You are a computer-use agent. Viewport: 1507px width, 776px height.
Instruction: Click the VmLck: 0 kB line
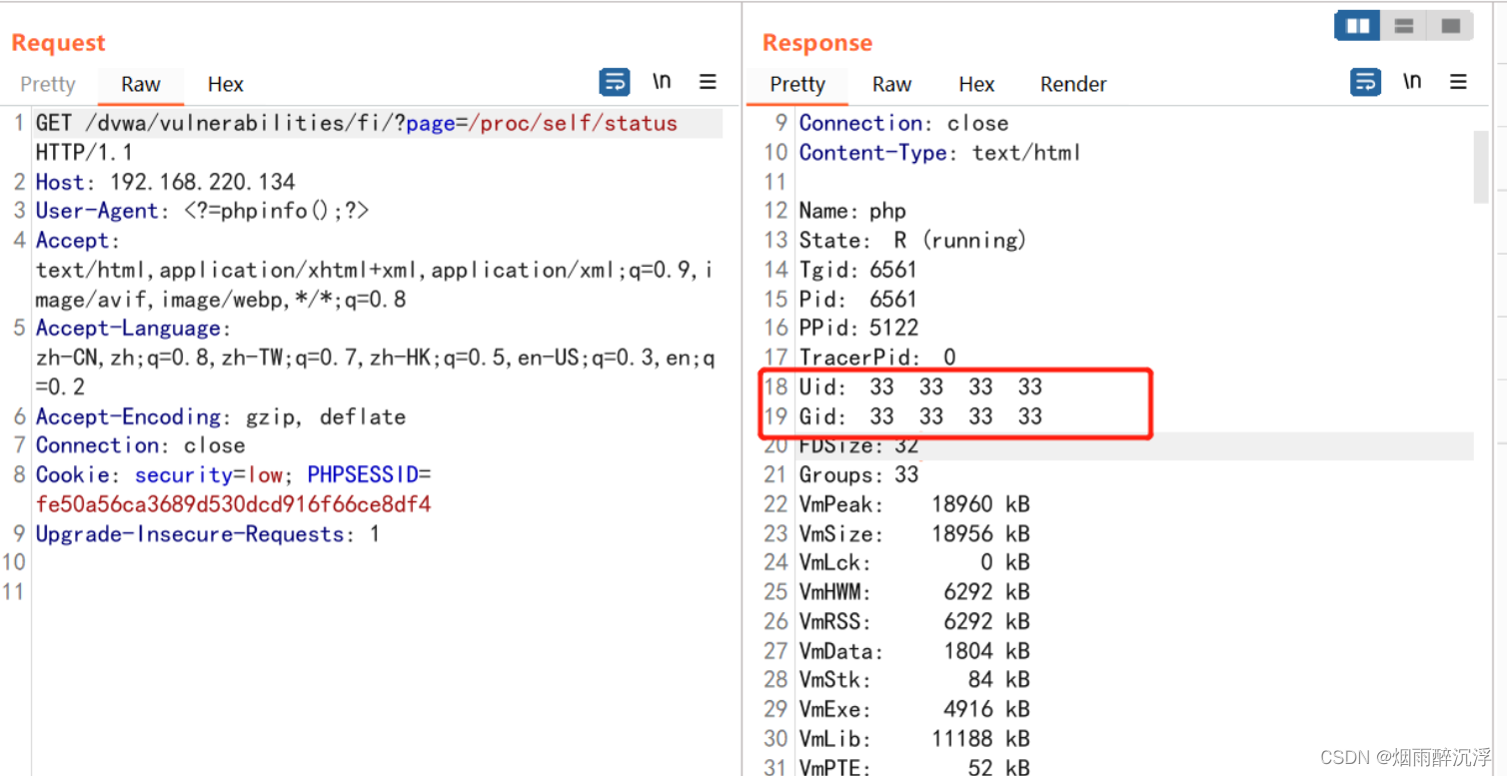[914, 562]
